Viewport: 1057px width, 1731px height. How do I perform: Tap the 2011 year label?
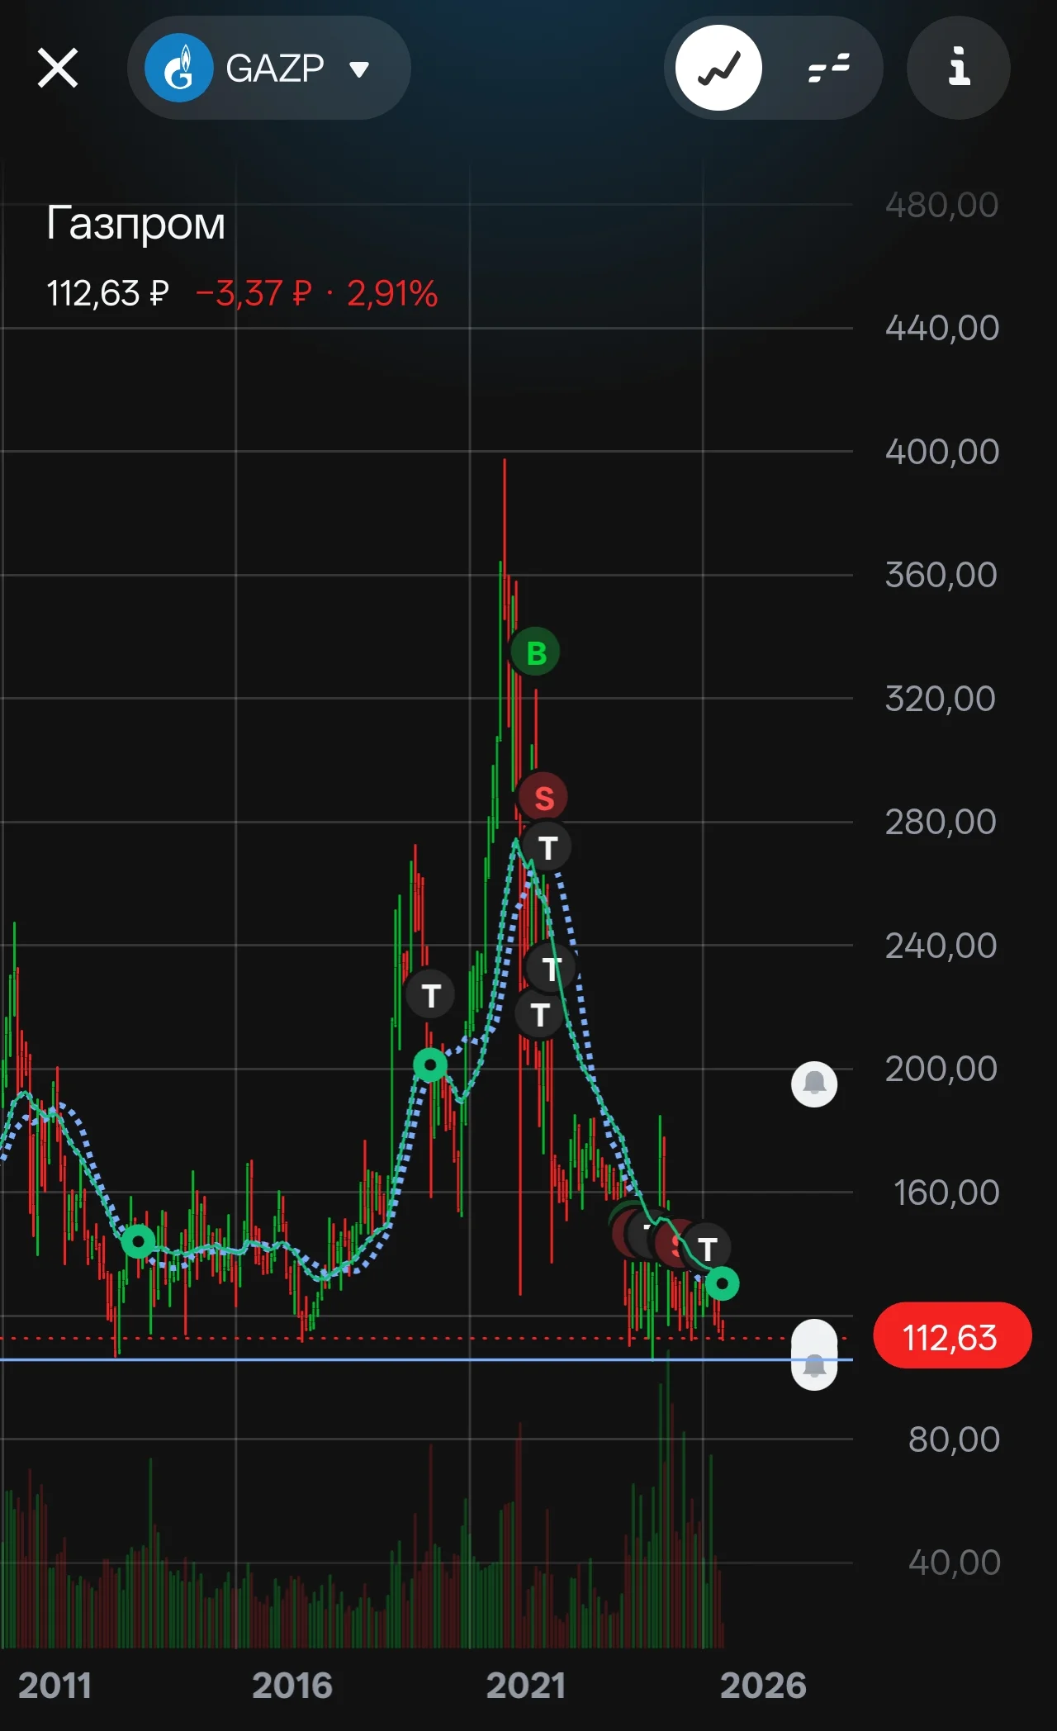pyautogui.click(x=55, y=1686)
